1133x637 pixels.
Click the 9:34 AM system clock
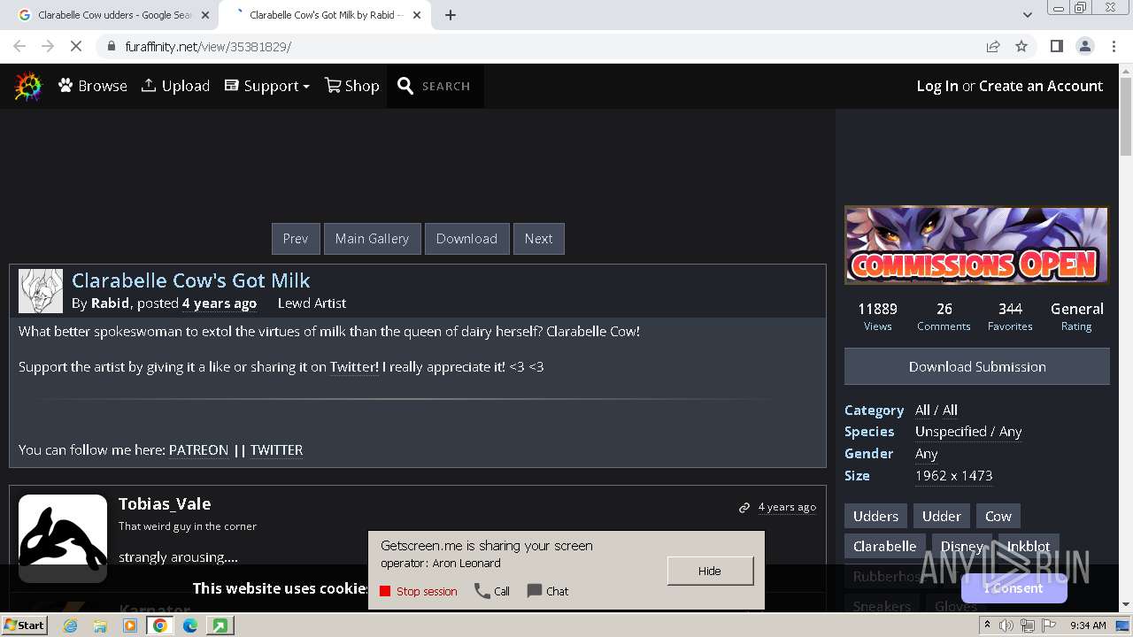[1088, 625]
